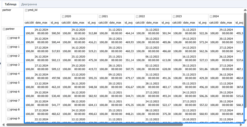The image size is (247, 127).
Task: Click the horizontal scrollbar thumb
Action: pyautogui.click(x=94, y=125)
